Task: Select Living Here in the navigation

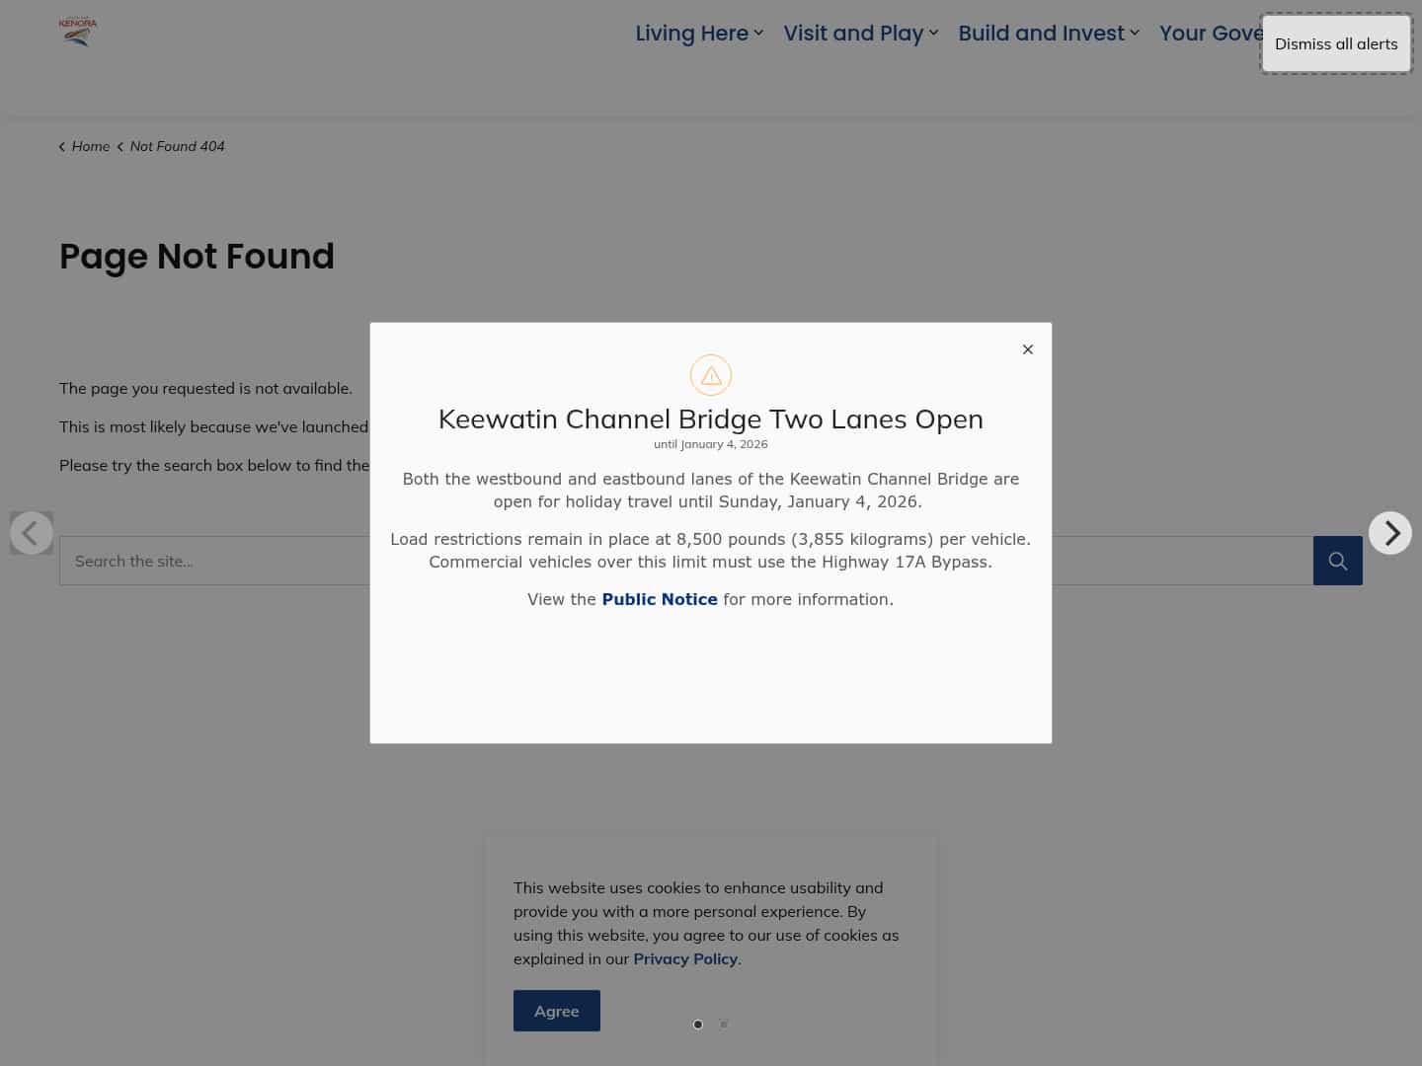Action: click(x=691, y=33)
